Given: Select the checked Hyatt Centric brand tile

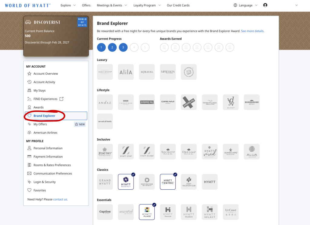Looking at the screenshot, I should pos(168,182).
